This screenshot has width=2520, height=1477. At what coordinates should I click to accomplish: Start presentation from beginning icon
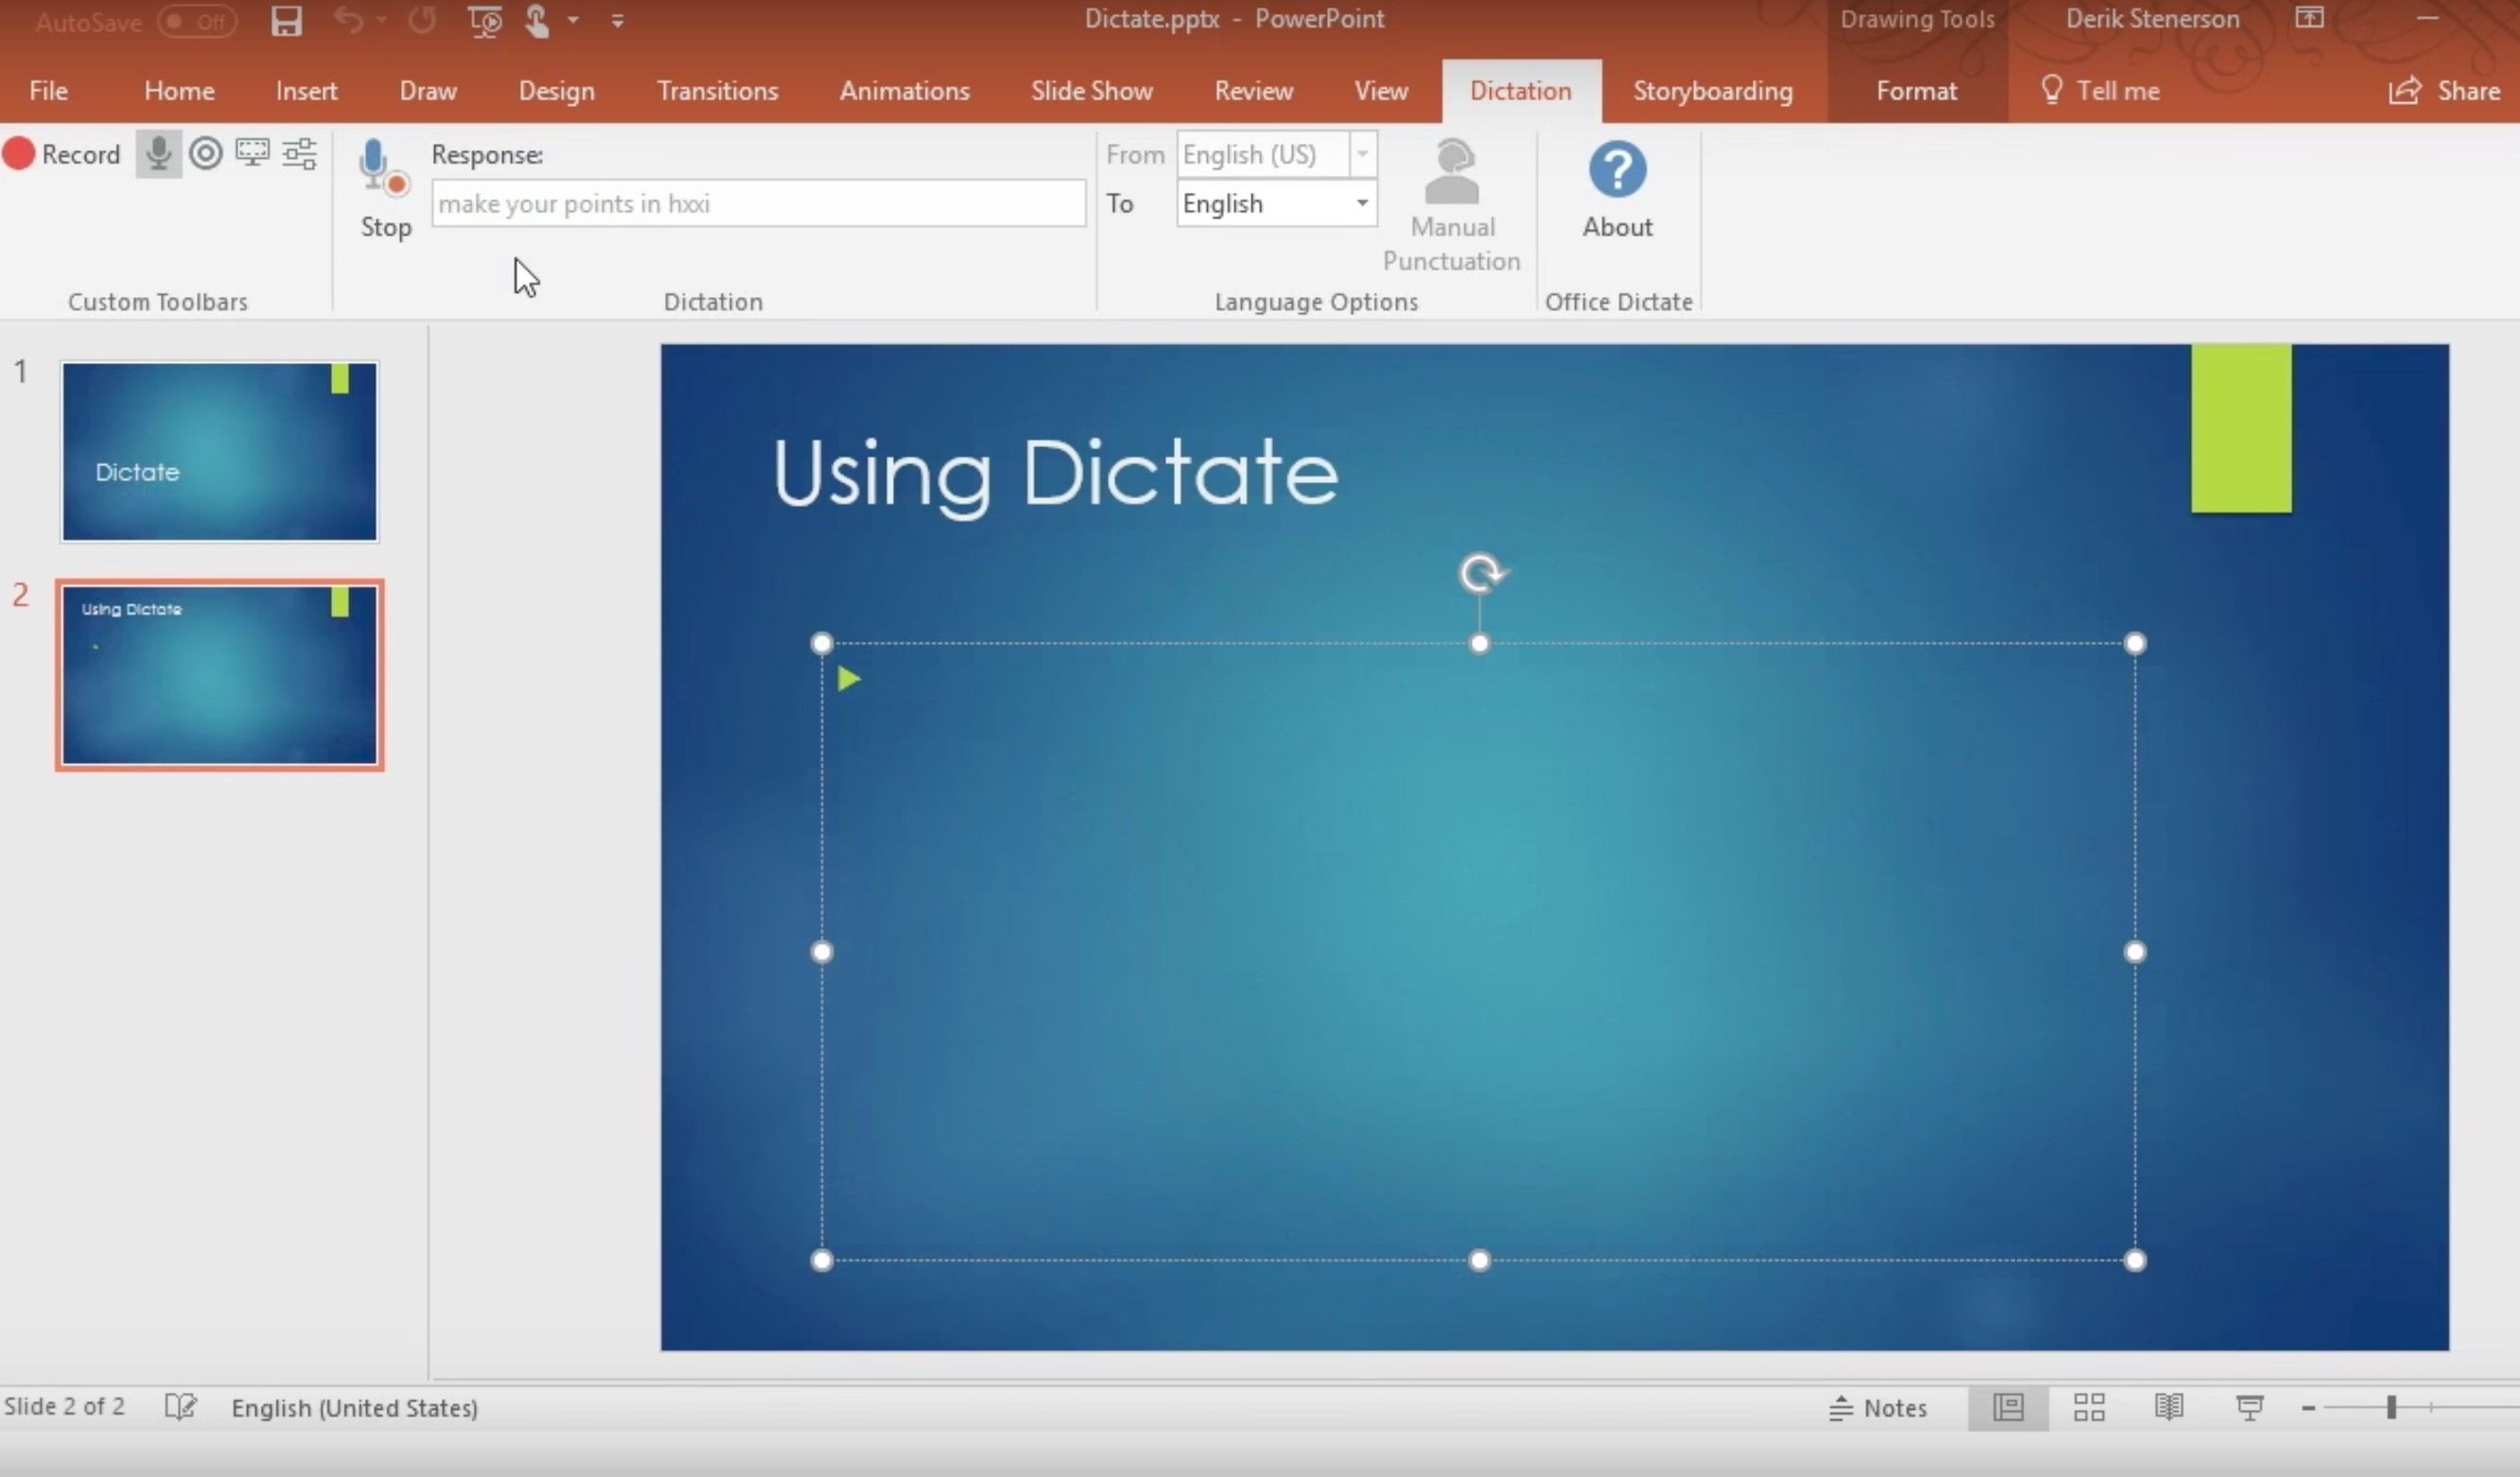tap(484, 20)
